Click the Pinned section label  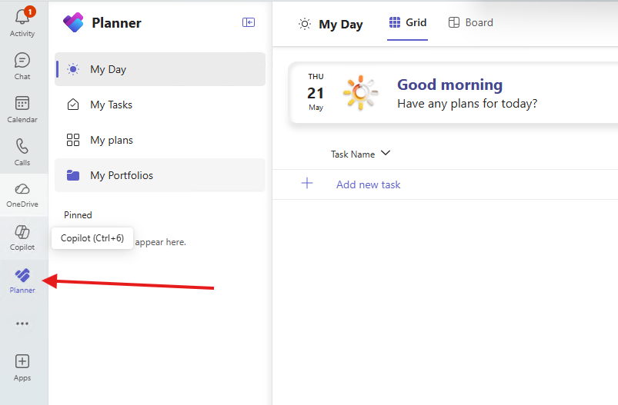[78, 215]
